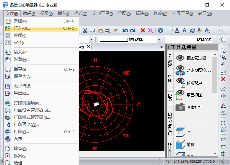Switch to the 三维动态观察 palette tab
Screen dimensions: 230x165
pos(170,124)
